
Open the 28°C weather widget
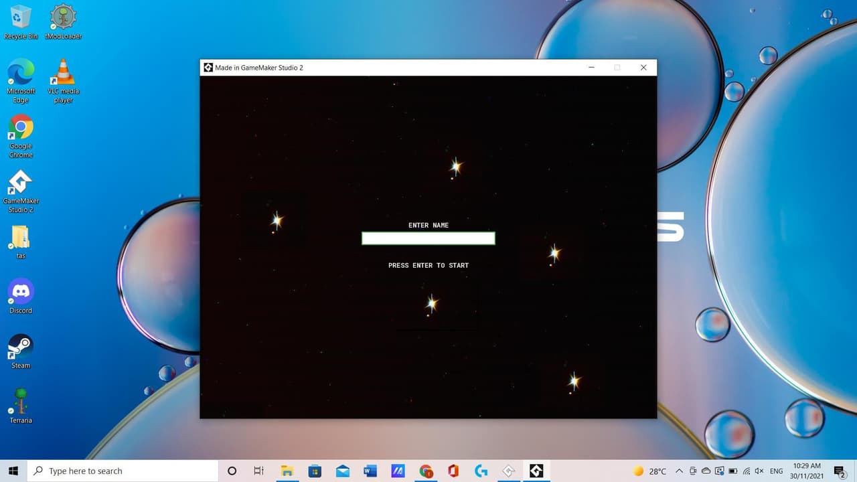(650, 471)
